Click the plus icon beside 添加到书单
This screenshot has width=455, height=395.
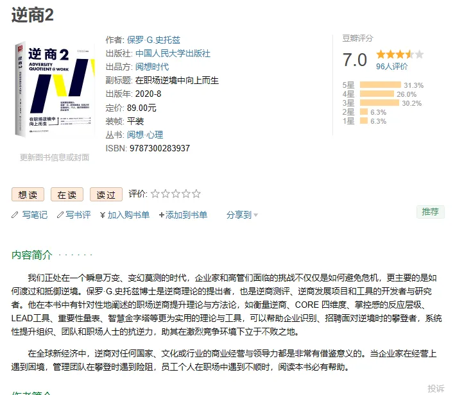pyautogui.click(x=162, y=215)
